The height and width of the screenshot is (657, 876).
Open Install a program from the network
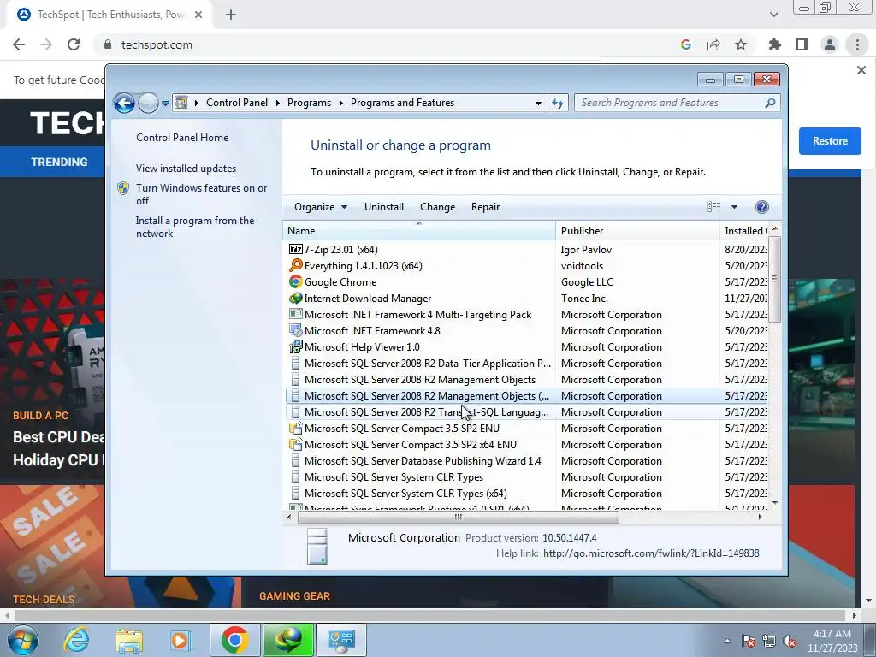[195, 227]
